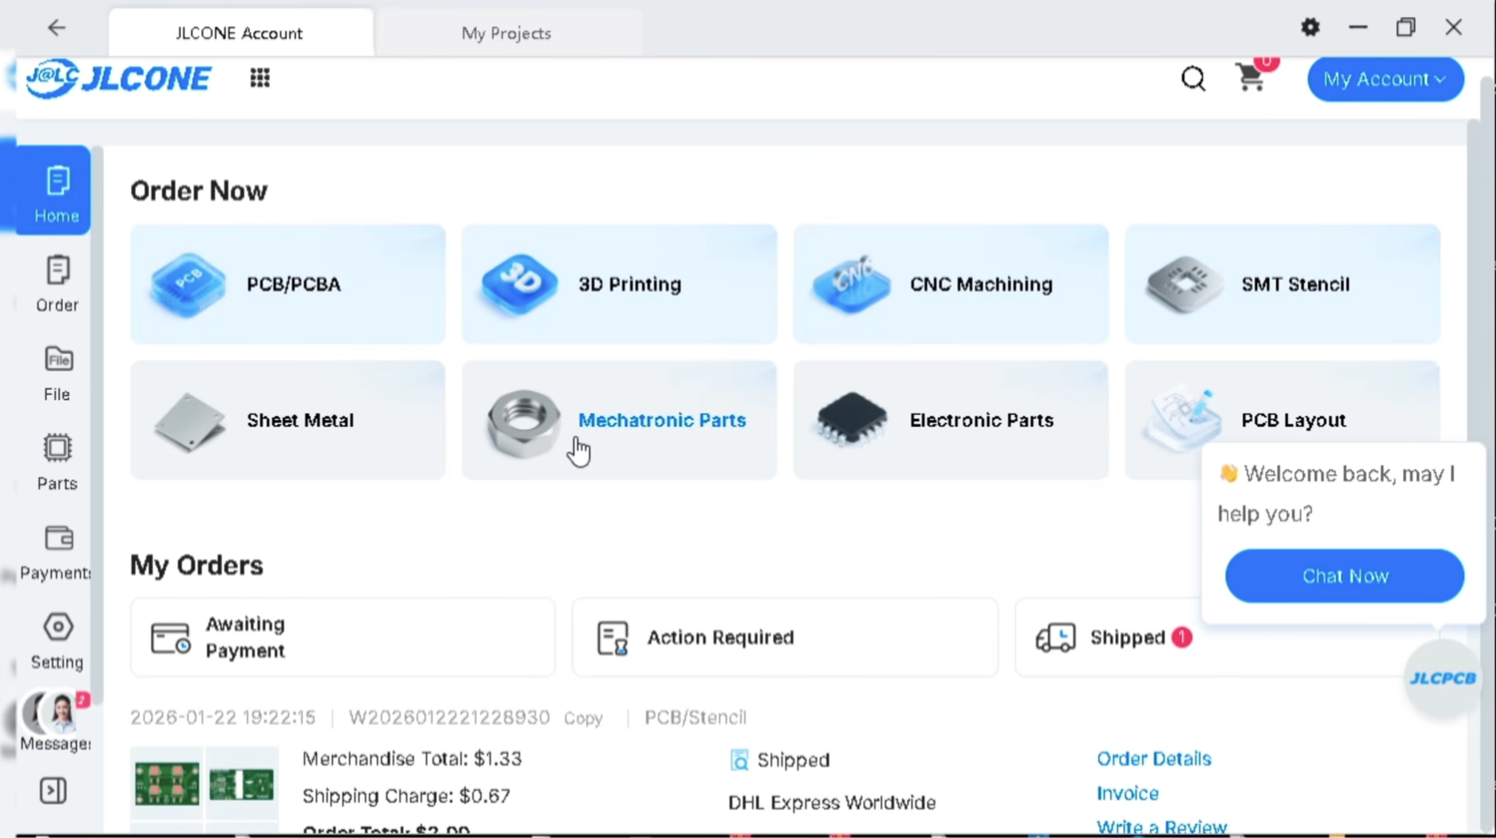Open the settings gear in title bar

1310,28
